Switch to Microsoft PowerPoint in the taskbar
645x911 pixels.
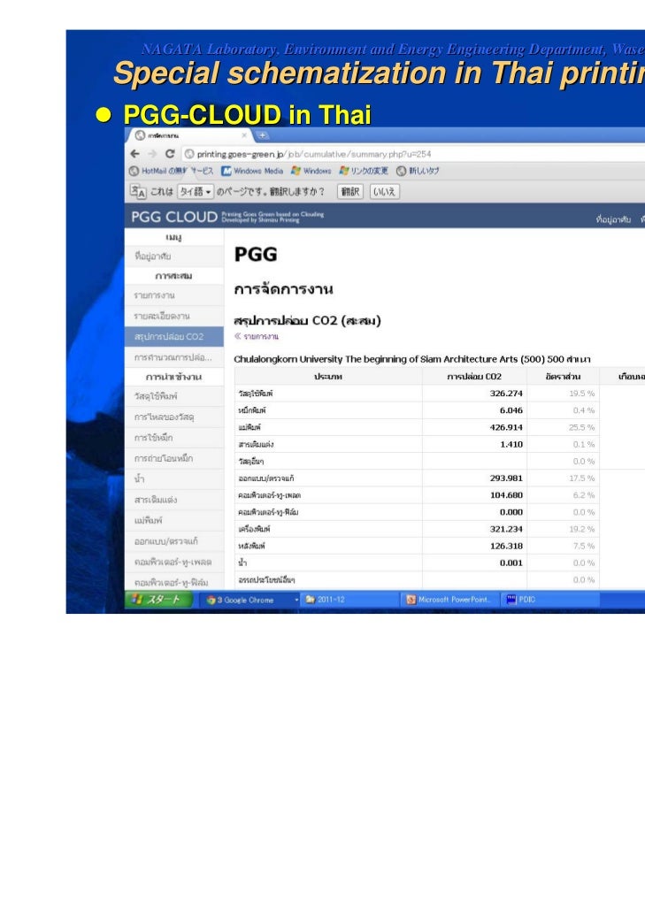[449, 600]
